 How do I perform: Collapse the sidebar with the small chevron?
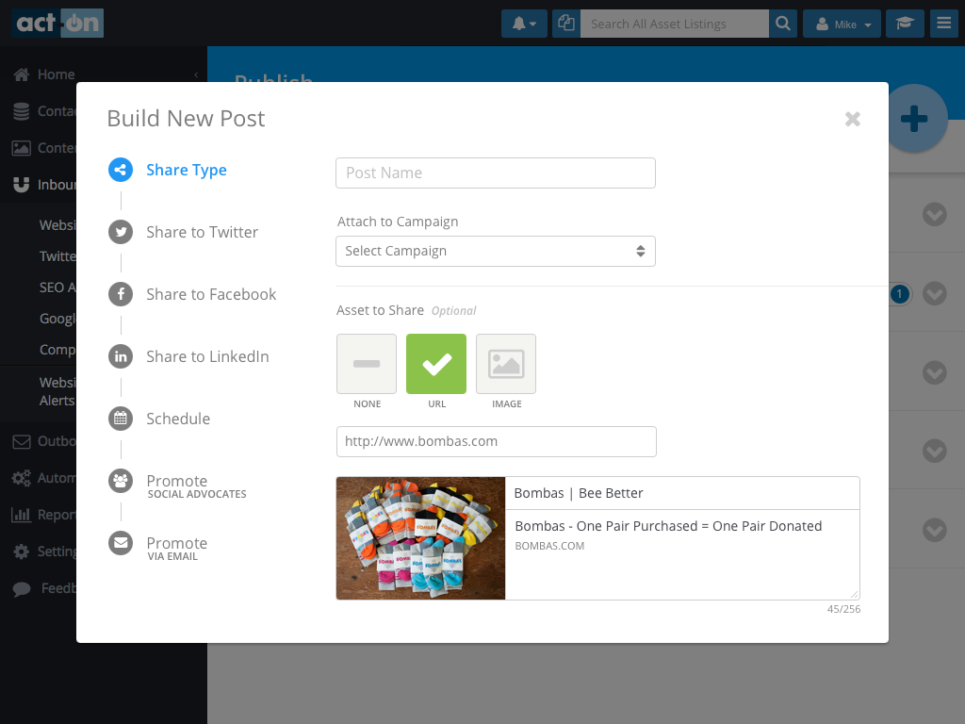[x=196, y=74]
